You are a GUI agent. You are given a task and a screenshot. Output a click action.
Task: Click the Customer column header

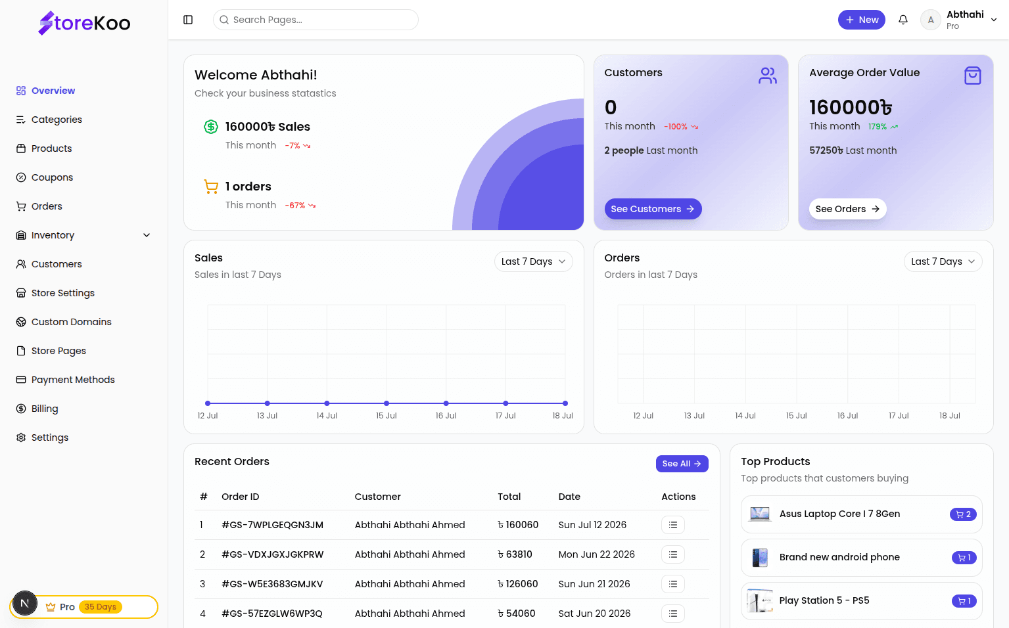point(378,497)
